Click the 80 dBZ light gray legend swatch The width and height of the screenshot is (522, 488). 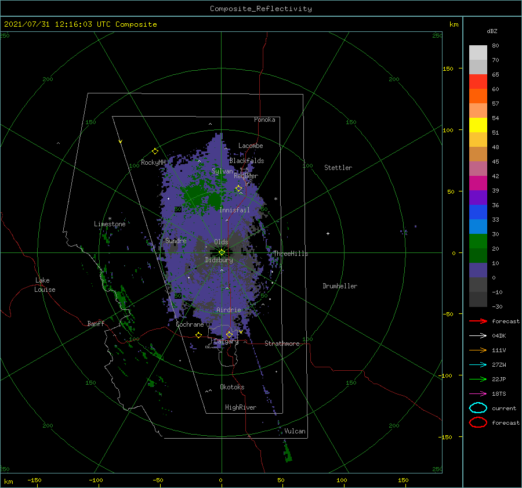478,52
